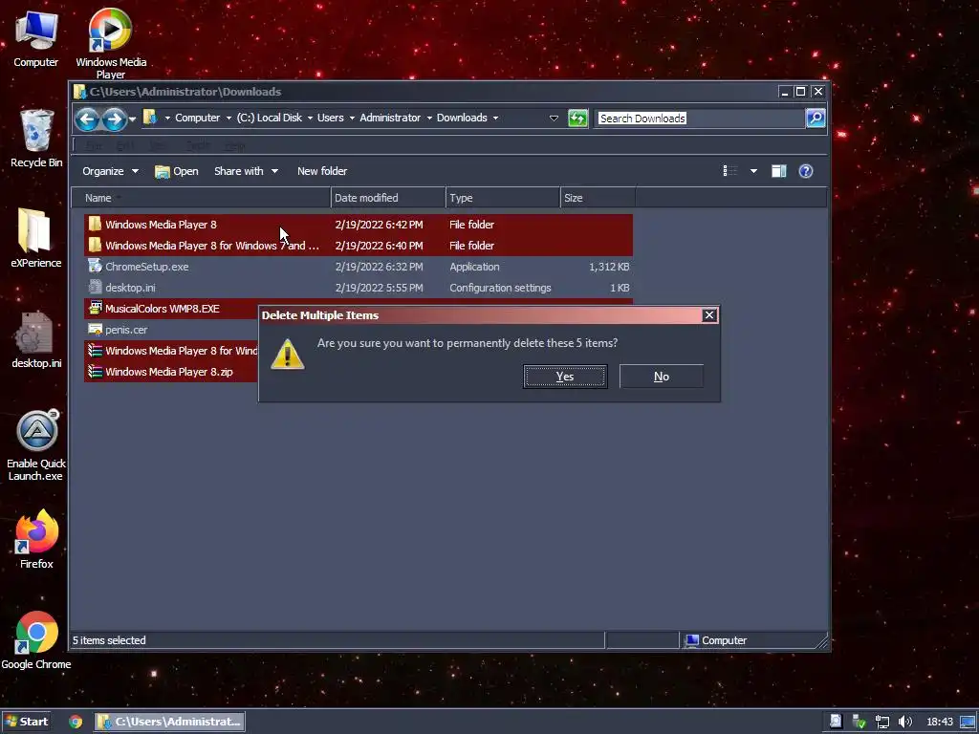Sort by the Type column header
979x734 pixels.
tap(503, 198)
